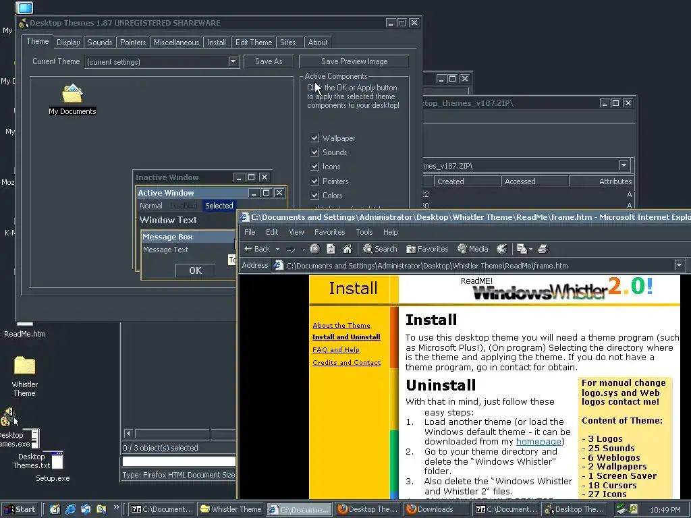Open the Edit menu in Internet Explorer
The image size is (691, 518).
click(272, 232)
